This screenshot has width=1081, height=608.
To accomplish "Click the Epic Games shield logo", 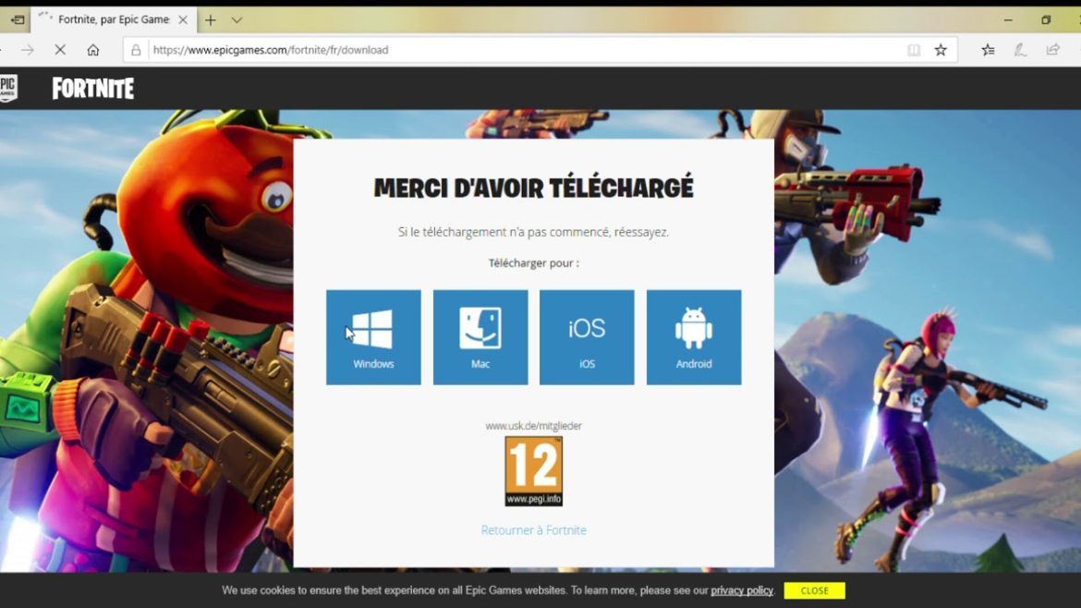I will point(8,88).
